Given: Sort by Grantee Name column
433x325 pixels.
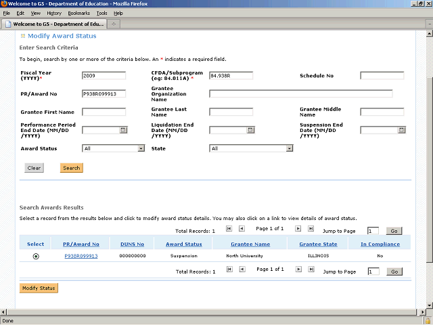Looking at the screenshot, I should [250, 244].
